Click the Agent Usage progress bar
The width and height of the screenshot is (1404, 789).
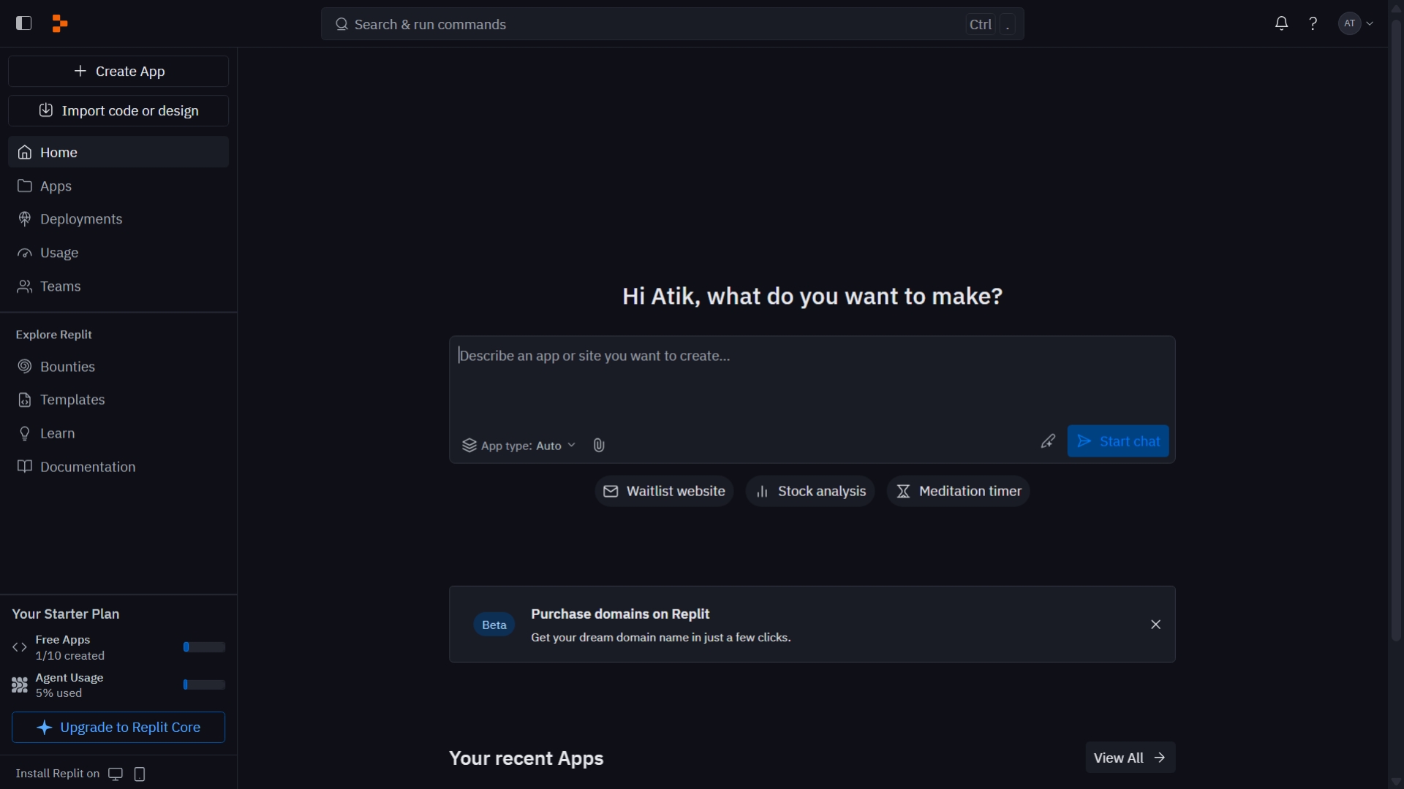tap(204, 685)
